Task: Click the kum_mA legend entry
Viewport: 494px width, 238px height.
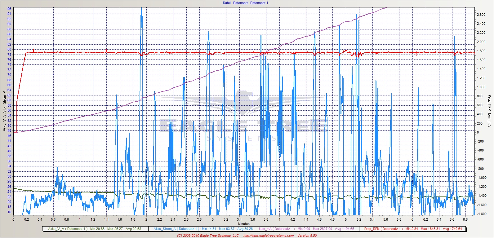Action: 306,229
